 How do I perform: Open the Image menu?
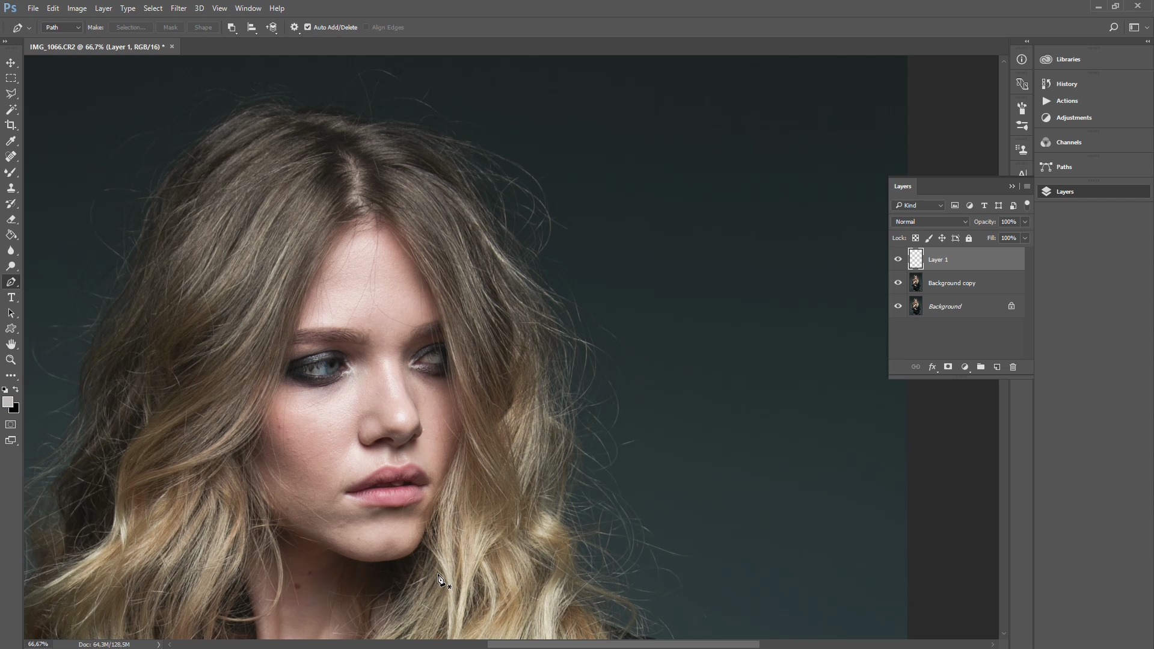point(77,8)
